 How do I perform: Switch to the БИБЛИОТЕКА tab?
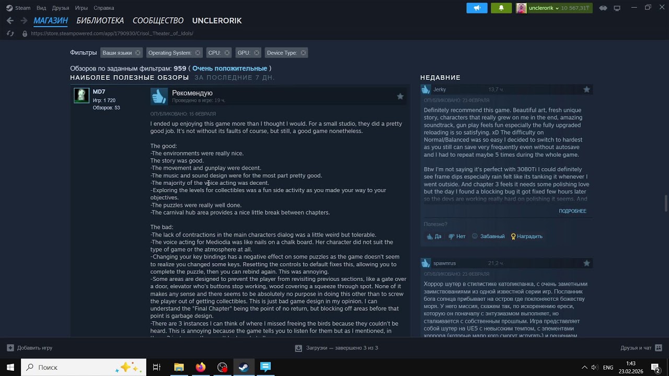(x=100, y=20)
